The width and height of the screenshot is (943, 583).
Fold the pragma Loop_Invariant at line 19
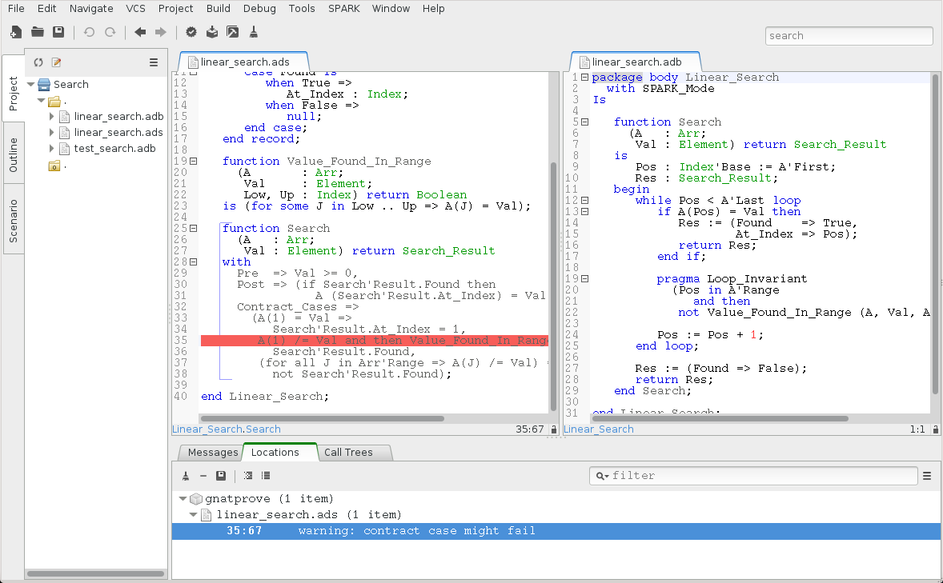(x=584, y=279)
